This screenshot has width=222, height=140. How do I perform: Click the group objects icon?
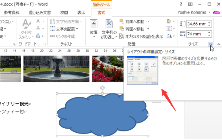(x=171, y=29)
